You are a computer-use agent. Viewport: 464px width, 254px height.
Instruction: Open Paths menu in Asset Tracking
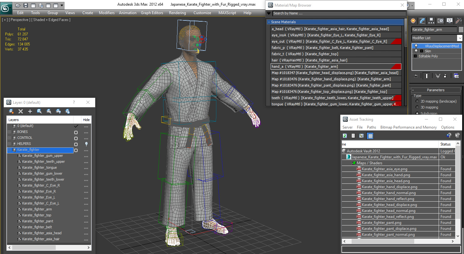click(x=371, y=127)
